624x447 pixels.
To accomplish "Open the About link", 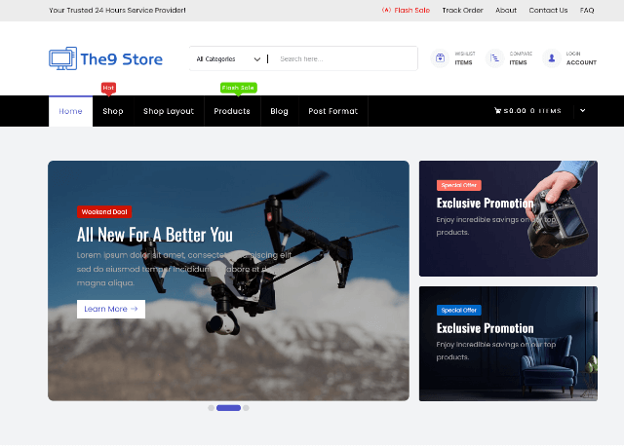I will pyautogui.click(x=506, y=11).
